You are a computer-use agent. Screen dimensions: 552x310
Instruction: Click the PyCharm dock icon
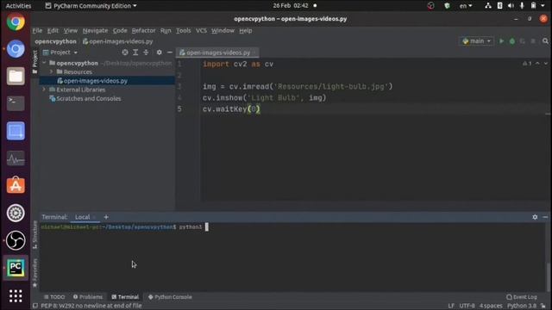16,268
